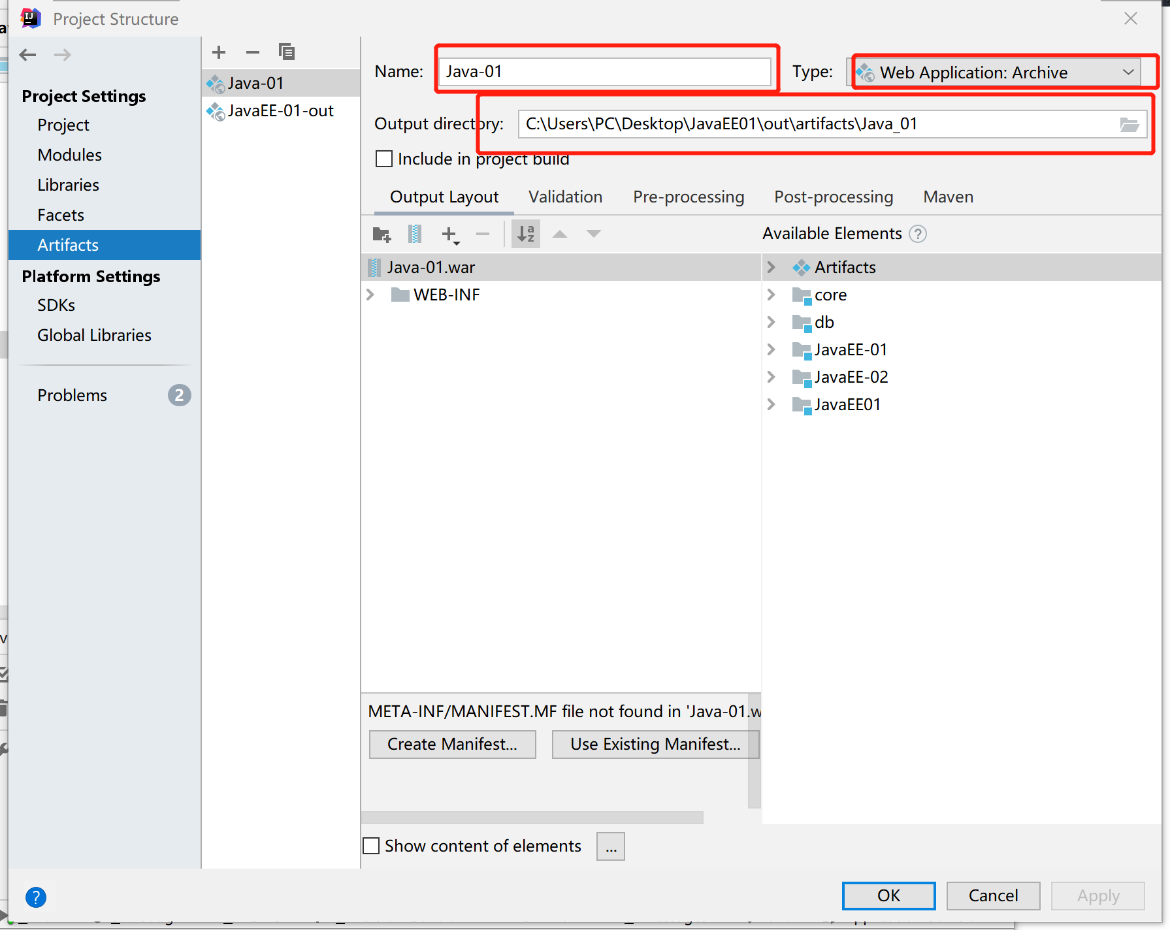Open Global Libraries settings
The width and height of the screenshot is (1170, 930).
point(95,335)
